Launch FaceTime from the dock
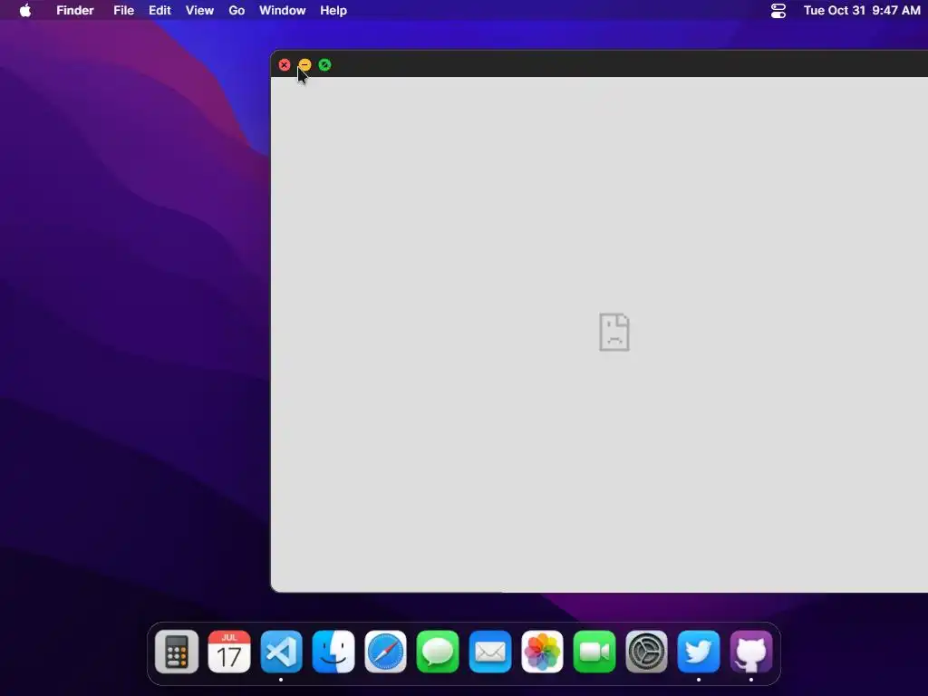 coord(594,652)
